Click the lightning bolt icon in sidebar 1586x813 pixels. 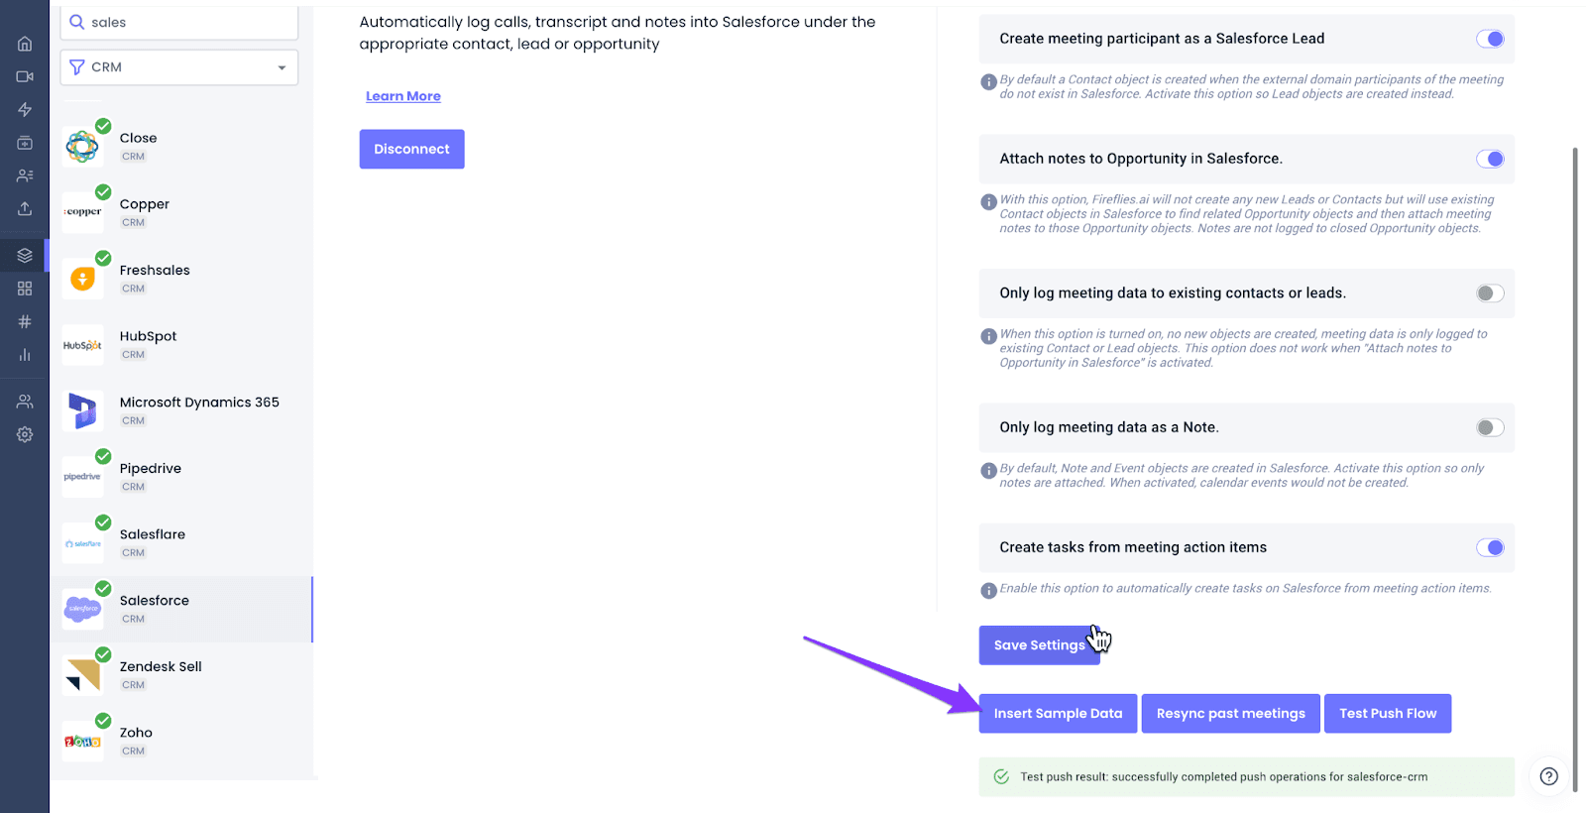point(25,109)
